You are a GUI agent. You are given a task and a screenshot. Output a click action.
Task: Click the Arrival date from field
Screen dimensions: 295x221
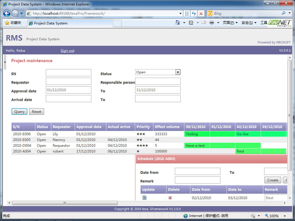coord(69,99)
